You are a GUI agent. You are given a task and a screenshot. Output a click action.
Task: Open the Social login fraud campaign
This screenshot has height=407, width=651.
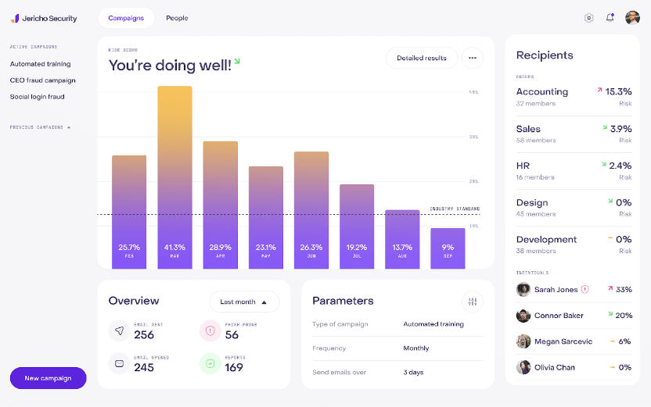(x=38, y=97)
